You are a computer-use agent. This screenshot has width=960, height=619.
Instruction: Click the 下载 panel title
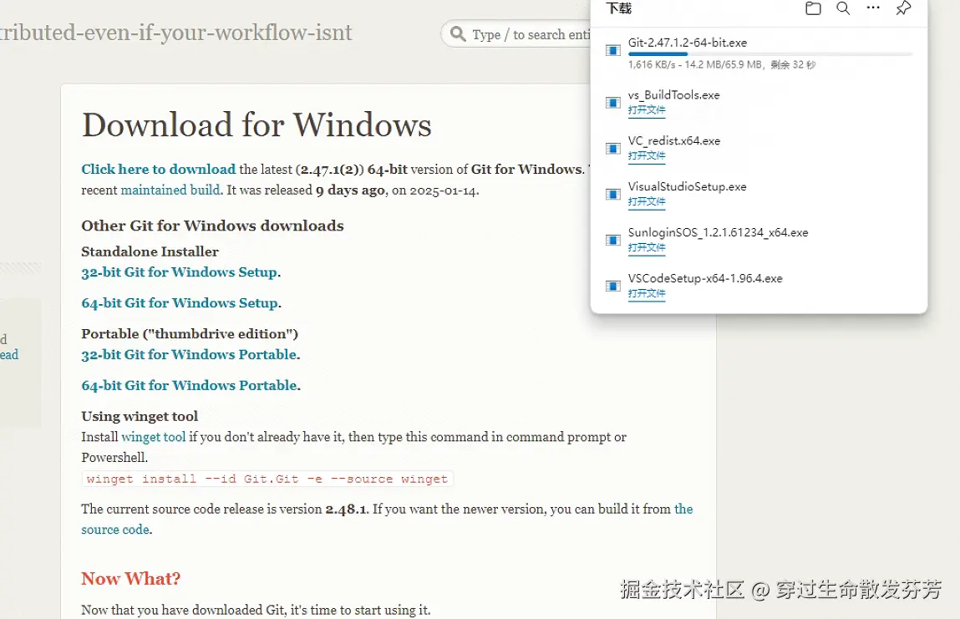click(618, 8)
